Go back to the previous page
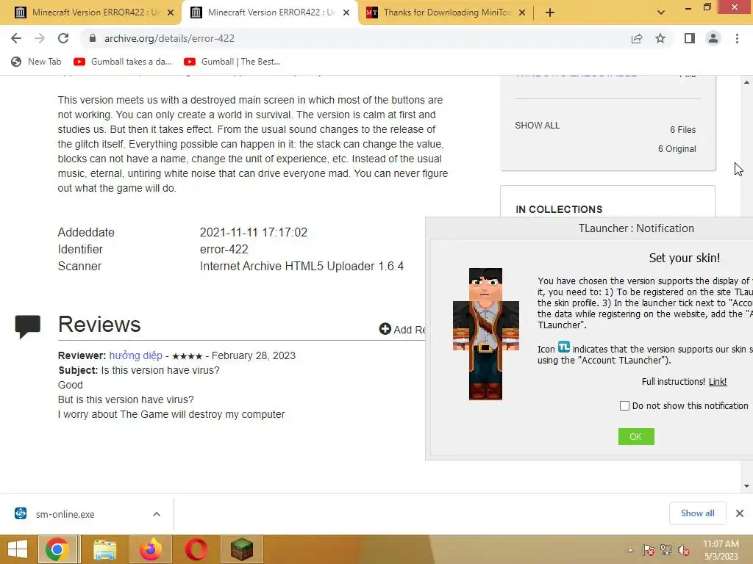753x564 pixels. [16, 38]
